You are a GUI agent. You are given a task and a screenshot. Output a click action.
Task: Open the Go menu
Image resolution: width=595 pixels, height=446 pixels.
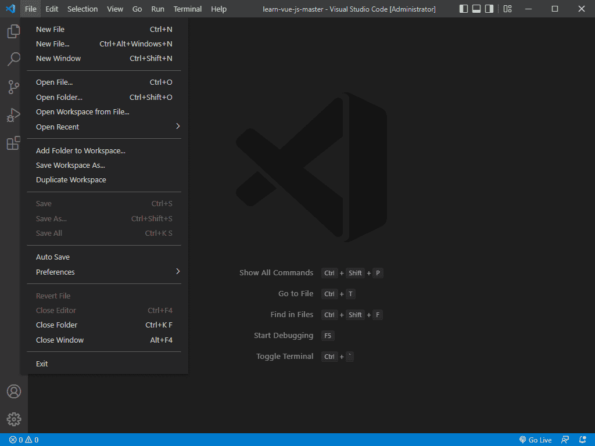(137, 9)
